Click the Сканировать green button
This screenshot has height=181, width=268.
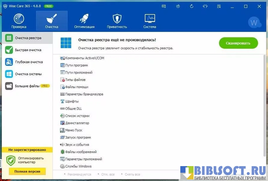[x=238, y=43]
